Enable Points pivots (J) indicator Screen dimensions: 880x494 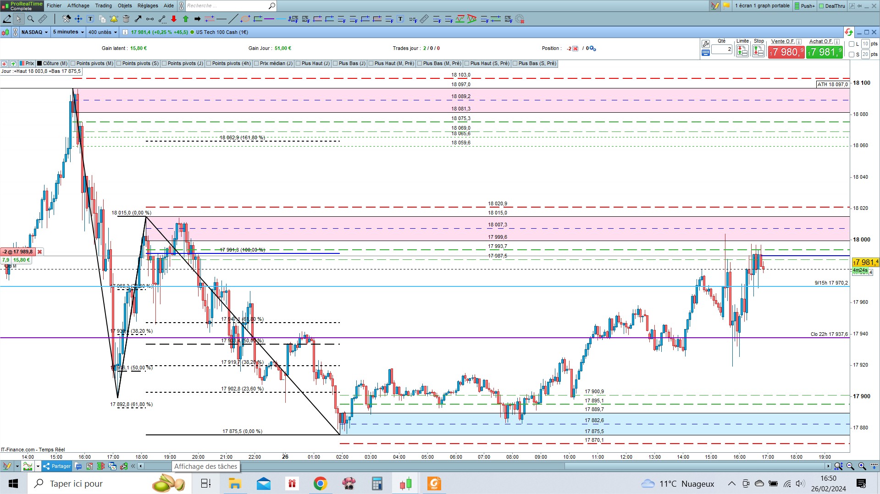(165, 64)
